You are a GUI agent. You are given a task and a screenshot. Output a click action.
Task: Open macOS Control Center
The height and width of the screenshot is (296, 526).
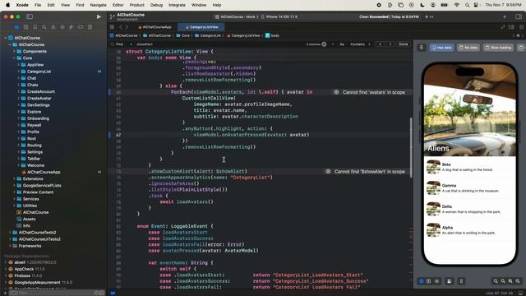tap(476, 5)
